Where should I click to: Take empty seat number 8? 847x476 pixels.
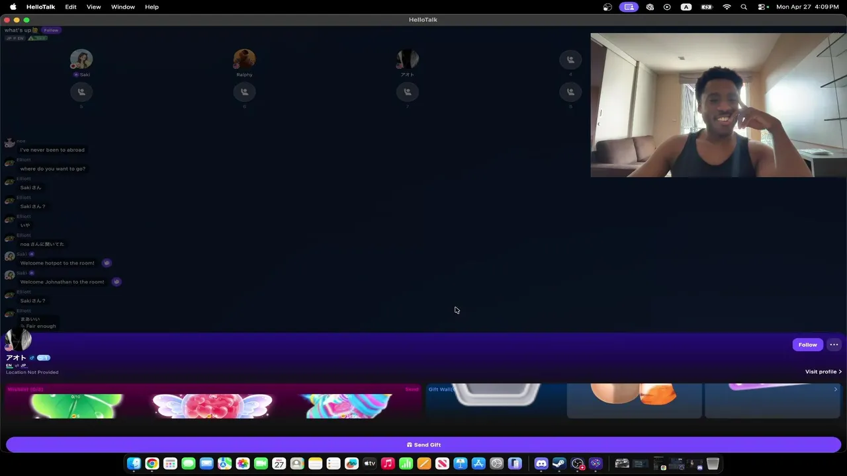click(570, 92)
